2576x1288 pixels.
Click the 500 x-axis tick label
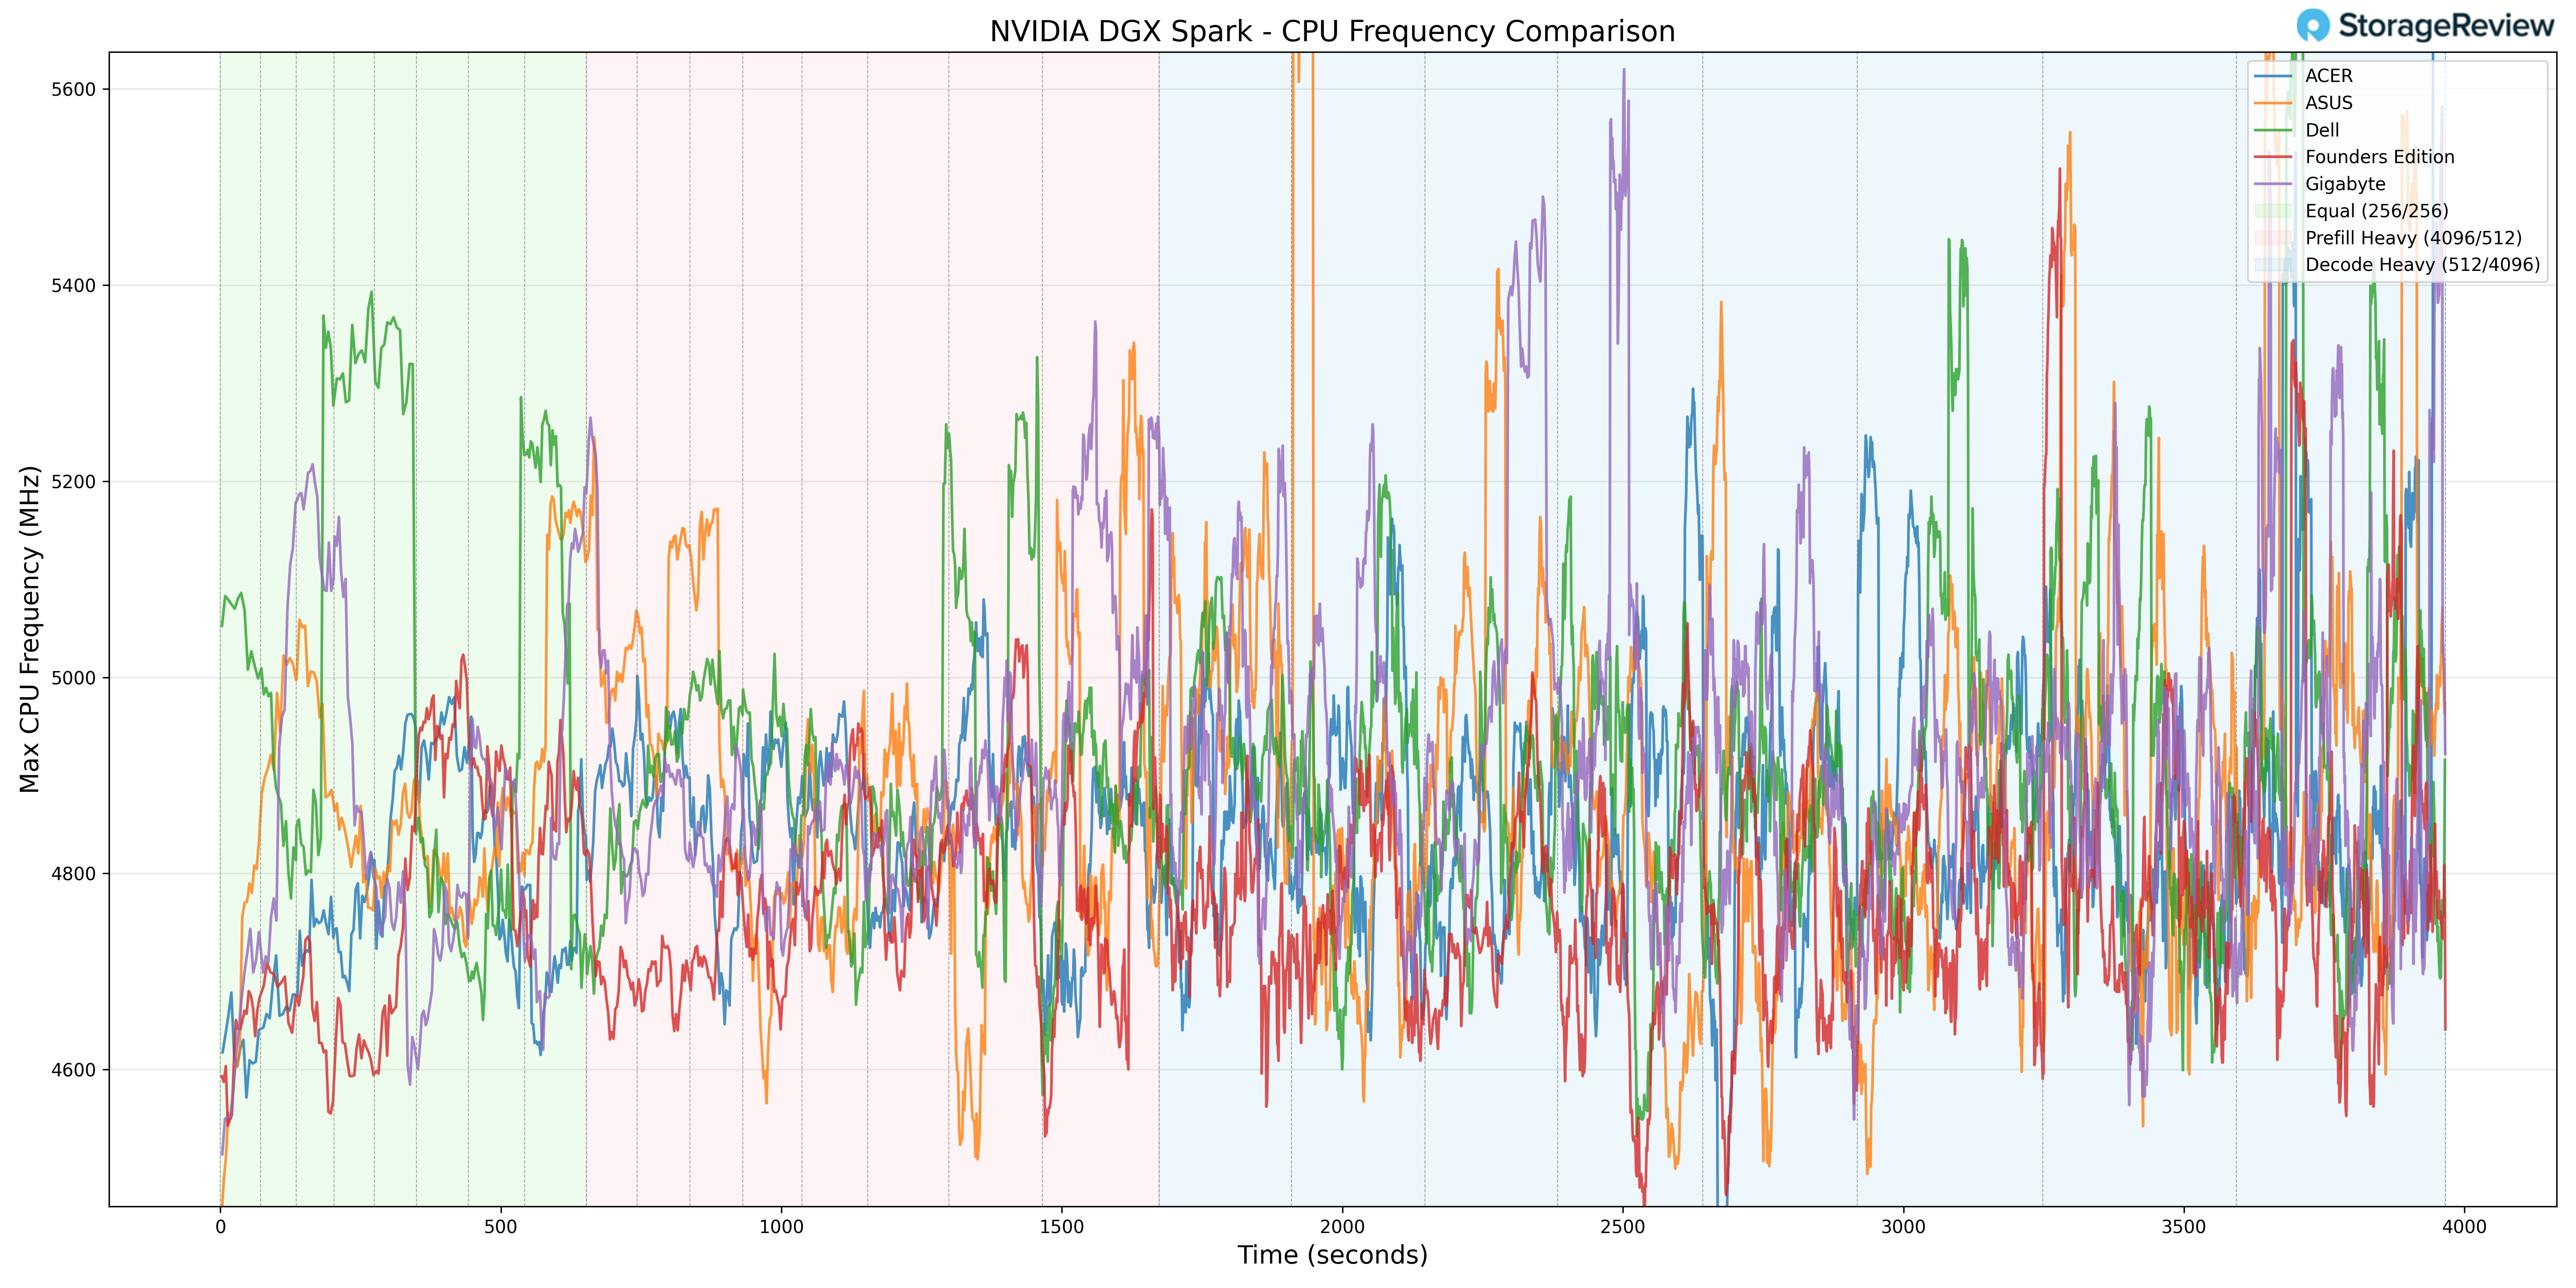(501, 1227)
